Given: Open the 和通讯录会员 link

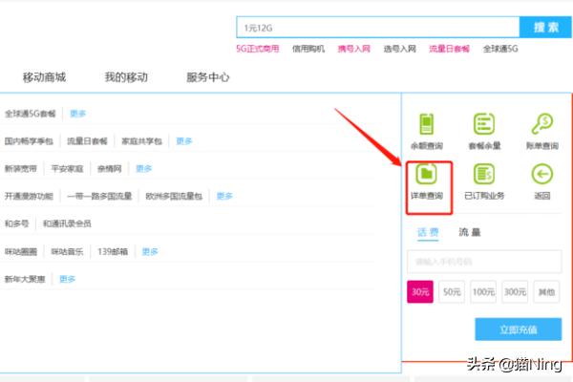Looking at the screenshot, I should tap(67, 223).
